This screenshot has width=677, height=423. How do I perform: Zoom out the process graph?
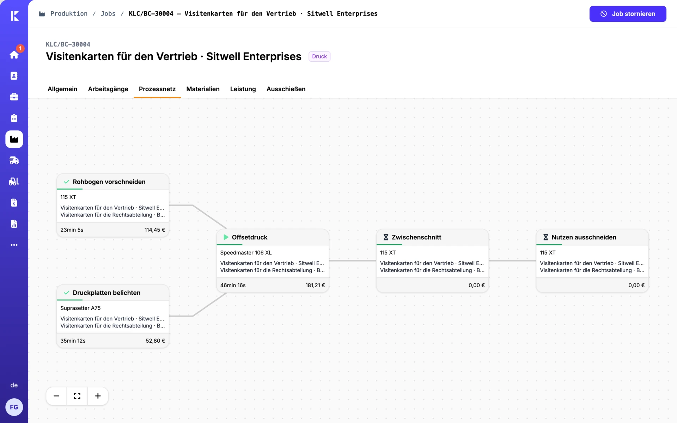[x=56, y=396]
